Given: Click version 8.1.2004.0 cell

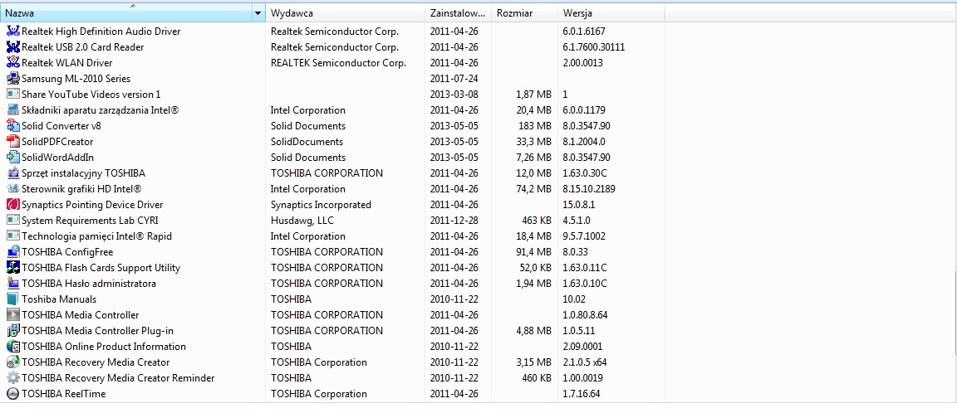Looking at the screenshot, I should (x=584, y=142).
